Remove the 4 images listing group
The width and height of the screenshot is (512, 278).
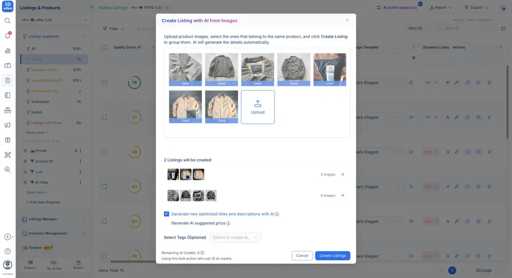coord(343,195)
